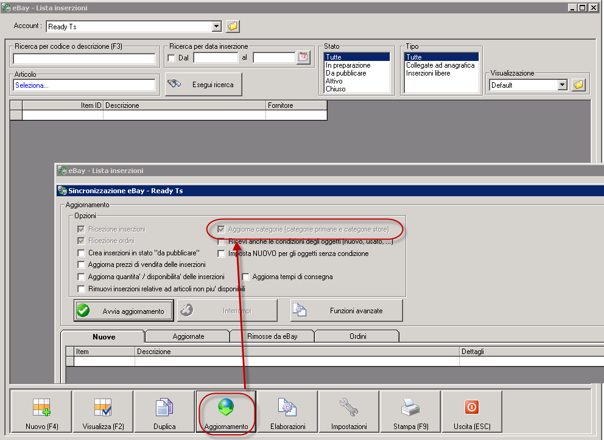
Task: Enable Aggiorna quantita' / disponibilita' checkbox
Action: (81, 277)
